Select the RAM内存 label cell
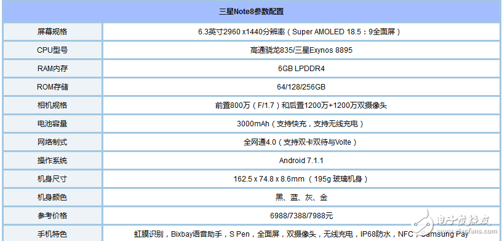Viewport: 502px width, 241px height. coord(52,69)
